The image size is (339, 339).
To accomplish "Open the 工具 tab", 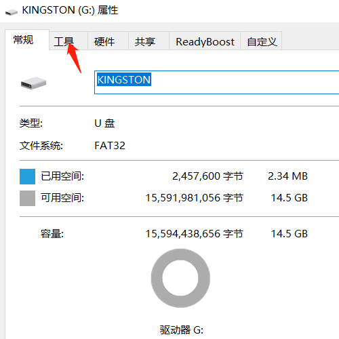I will coord(68,41).
